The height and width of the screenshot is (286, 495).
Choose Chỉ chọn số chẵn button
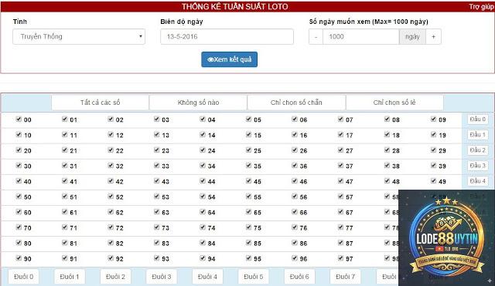click(x=296, y=103)
